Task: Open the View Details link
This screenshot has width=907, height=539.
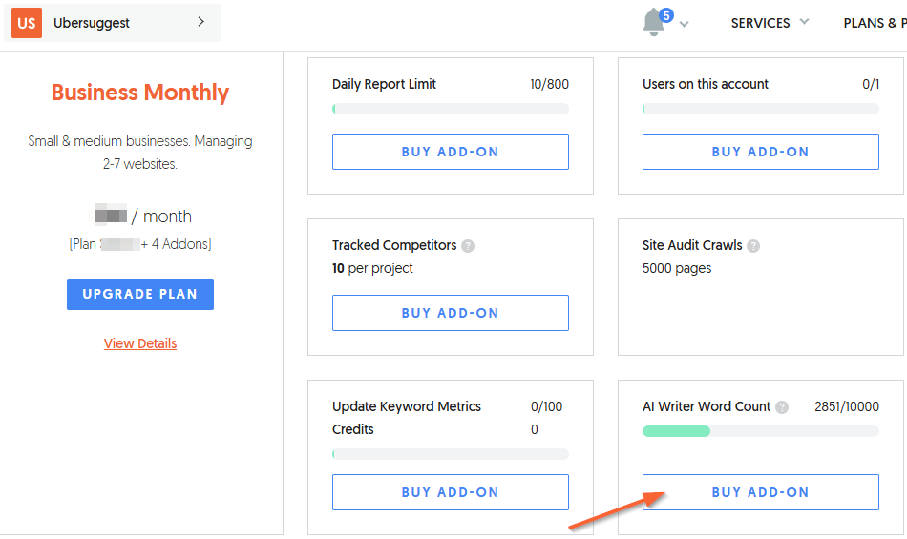Action: (x=140, y=343)
